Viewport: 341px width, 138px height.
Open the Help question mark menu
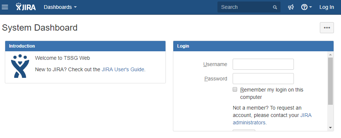pos(306,7)
